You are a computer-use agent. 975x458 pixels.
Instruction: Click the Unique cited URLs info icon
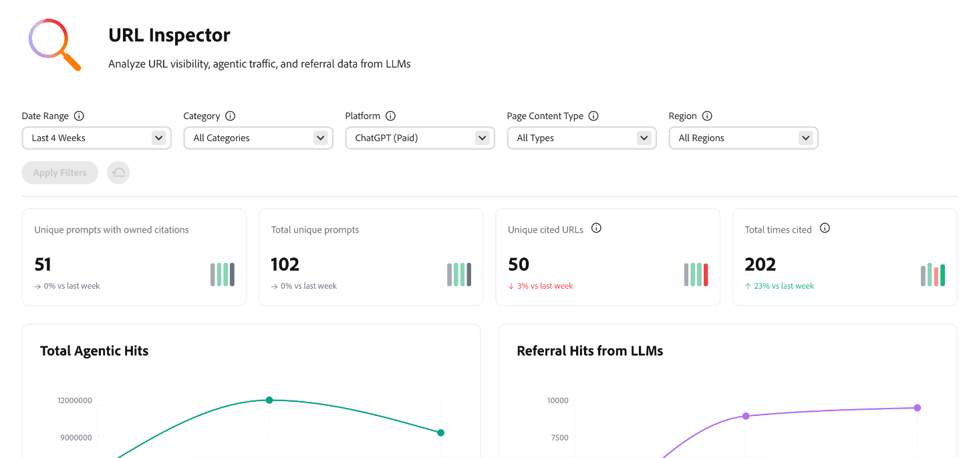[x=597, y=228]
